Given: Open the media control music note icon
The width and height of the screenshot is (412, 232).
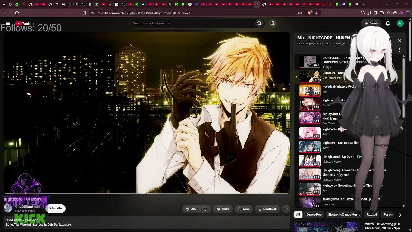Looking at the screenshot, I should pyautogui.click(x=369, y=13).
